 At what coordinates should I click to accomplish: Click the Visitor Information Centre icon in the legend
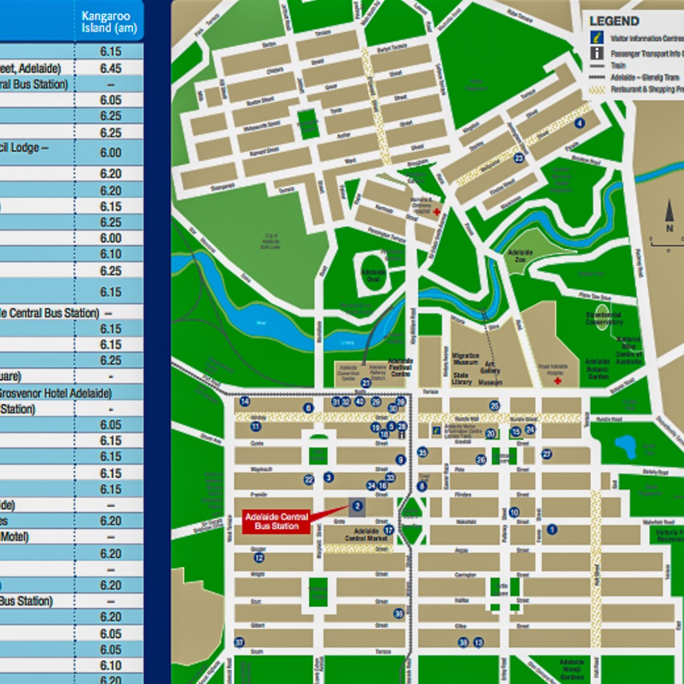[597, 37]
